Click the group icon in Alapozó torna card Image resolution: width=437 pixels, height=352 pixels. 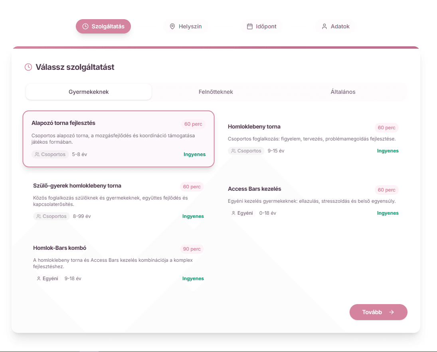pyautogui.click(x=37, y=154)
